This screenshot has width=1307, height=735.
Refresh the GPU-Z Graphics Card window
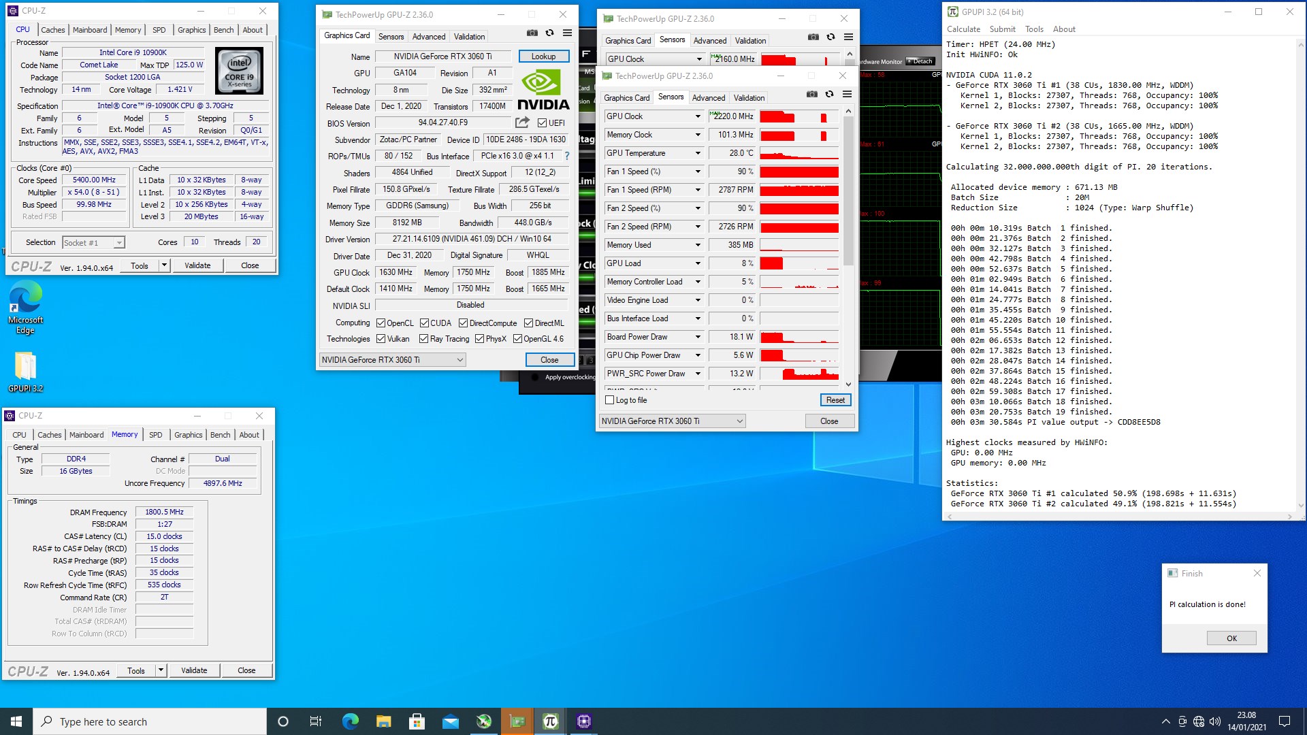(x=549, y=33)
